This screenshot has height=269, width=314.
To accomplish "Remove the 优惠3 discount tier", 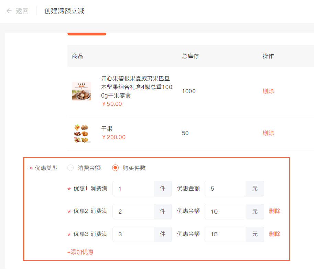I will click(275, 234).
